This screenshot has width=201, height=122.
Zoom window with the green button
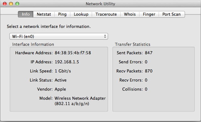(17, 4)
